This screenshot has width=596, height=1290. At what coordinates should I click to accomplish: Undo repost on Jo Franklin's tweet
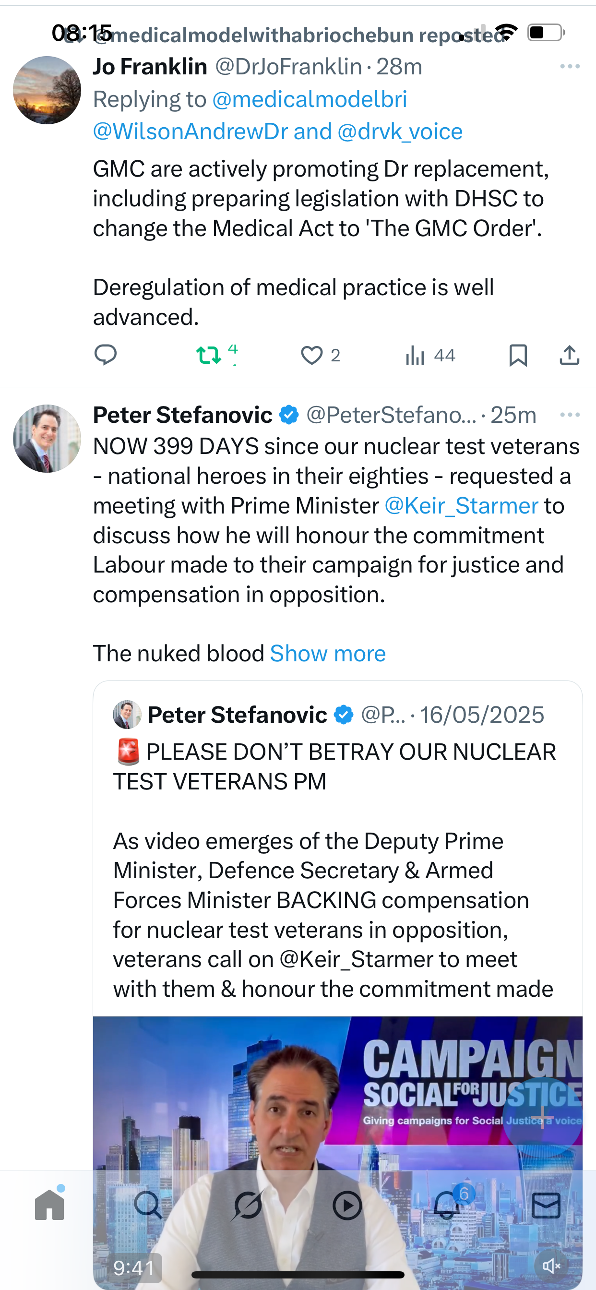point(209,355)
